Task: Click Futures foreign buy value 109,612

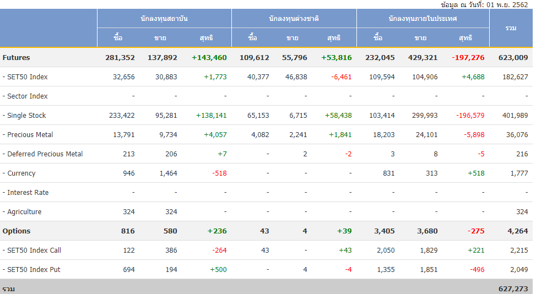Action: pos(255,57)
